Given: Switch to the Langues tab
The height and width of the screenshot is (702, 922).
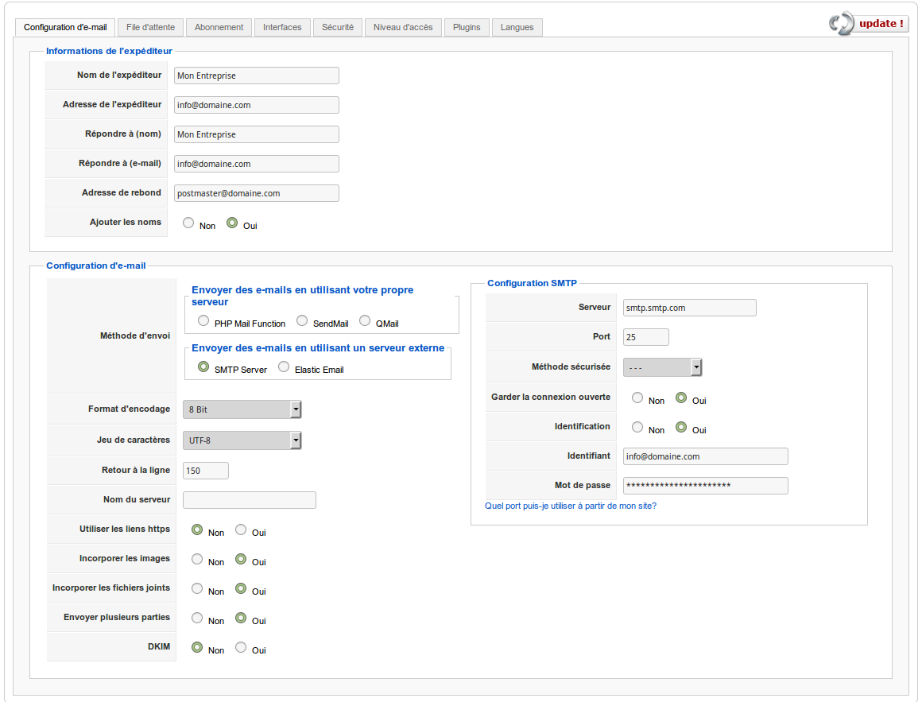Looking at the screenshot, I should point(517,27).
